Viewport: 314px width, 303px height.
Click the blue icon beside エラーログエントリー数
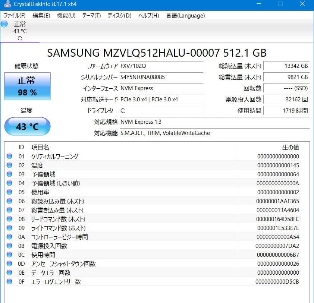(x=9, y=281)
